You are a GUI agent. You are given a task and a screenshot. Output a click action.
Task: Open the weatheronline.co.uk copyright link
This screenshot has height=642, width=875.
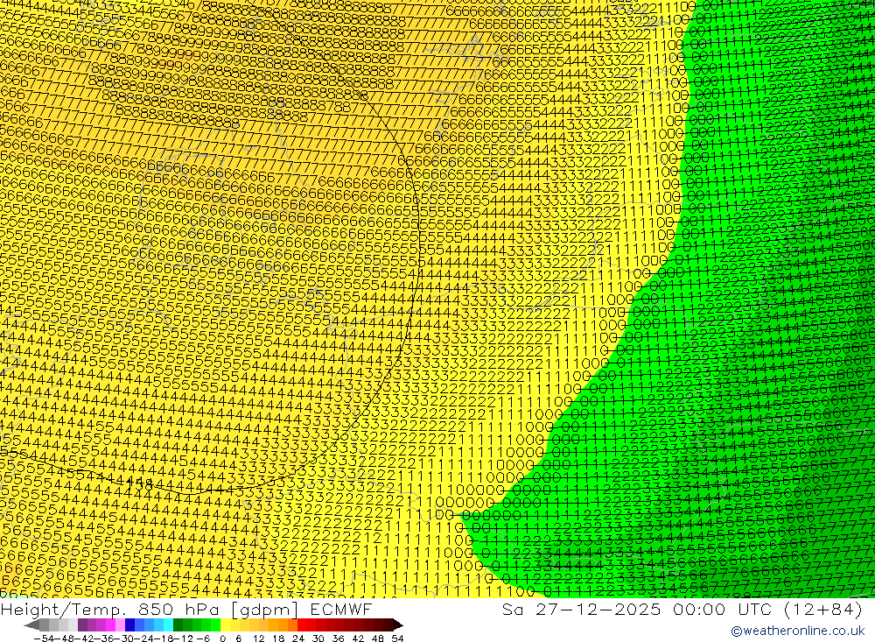(x=797, y=631)
